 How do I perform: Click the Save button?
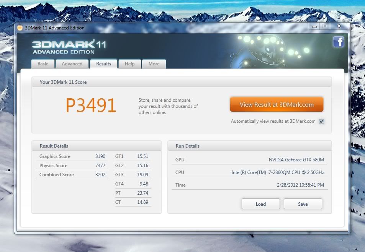(x=303, y=204)
